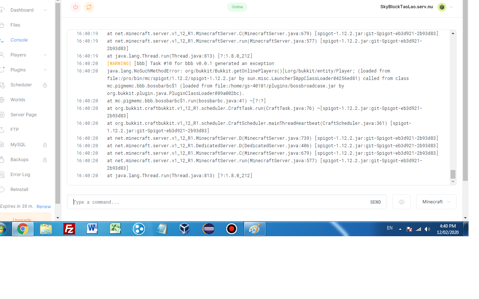
Task: Click the sidebar scrollbar down arrow
Action: point(58,218)
